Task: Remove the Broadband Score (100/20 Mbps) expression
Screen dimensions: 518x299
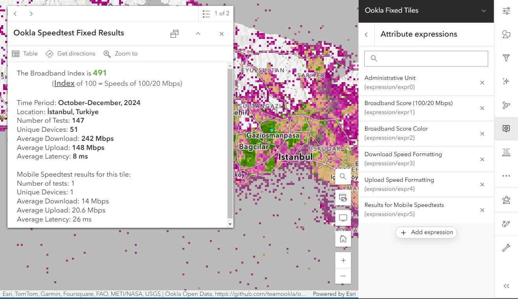Action: pyautogui.click(x=482, y=108)
